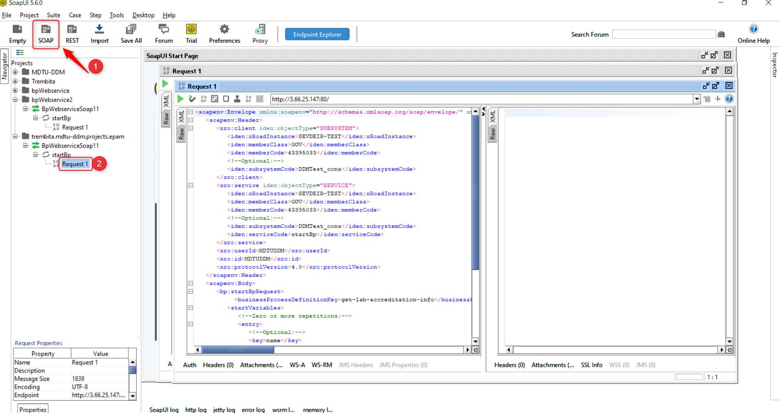780x413 pixels.
Task: Collapse the soapenv:Envelope fold marker
Action: tap(190, 112)
